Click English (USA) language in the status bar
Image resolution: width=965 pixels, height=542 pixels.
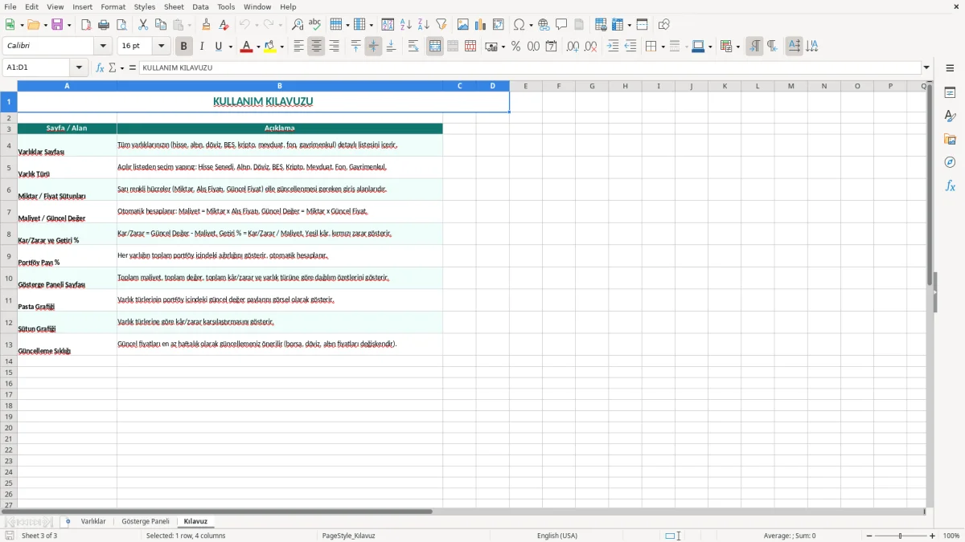tap(557, 536)
